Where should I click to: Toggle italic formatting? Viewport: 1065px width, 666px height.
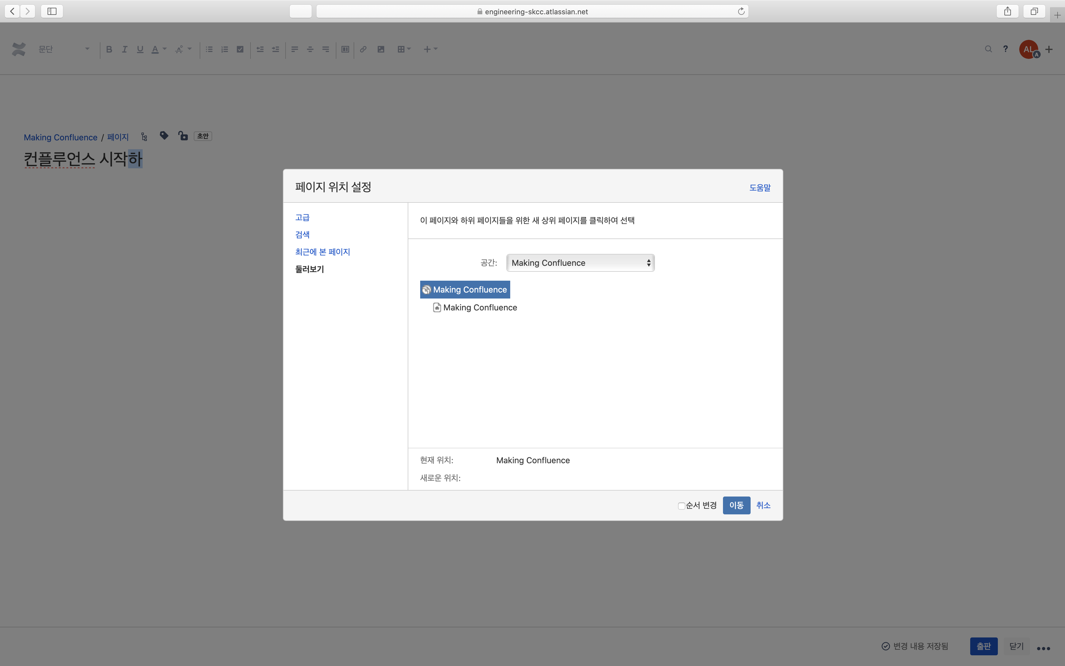pyautogui.click(x=125, y=49)
